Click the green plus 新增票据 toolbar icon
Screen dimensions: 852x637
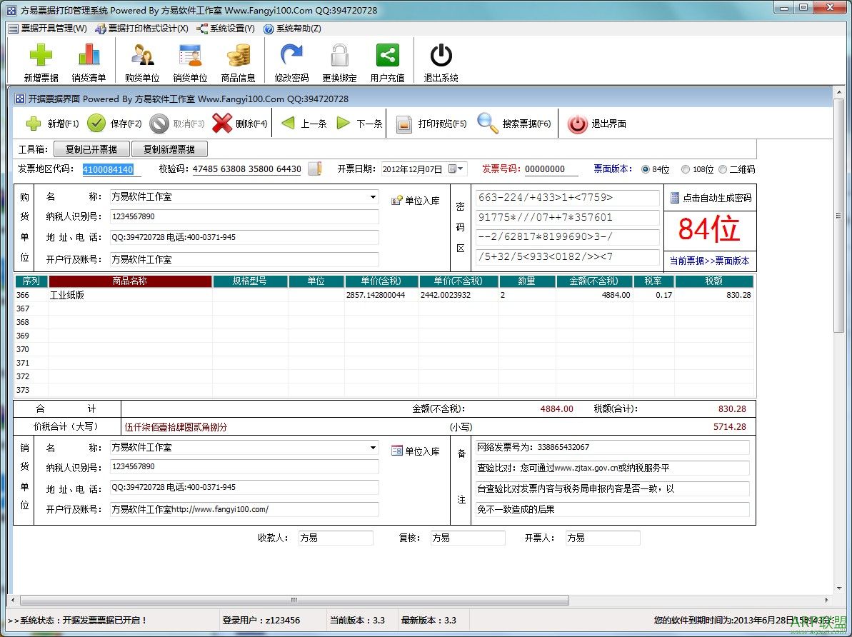click(x=41, y=57)
